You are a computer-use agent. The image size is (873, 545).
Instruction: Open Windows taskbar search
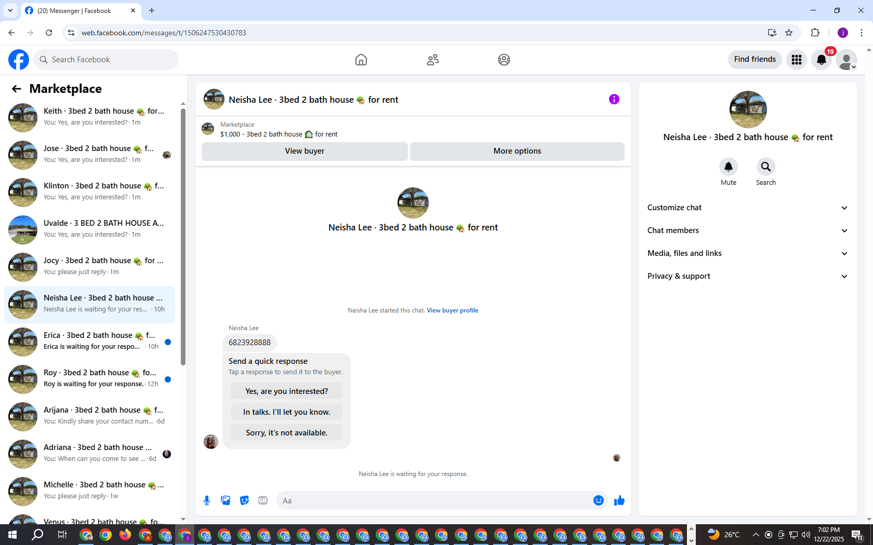37,535
